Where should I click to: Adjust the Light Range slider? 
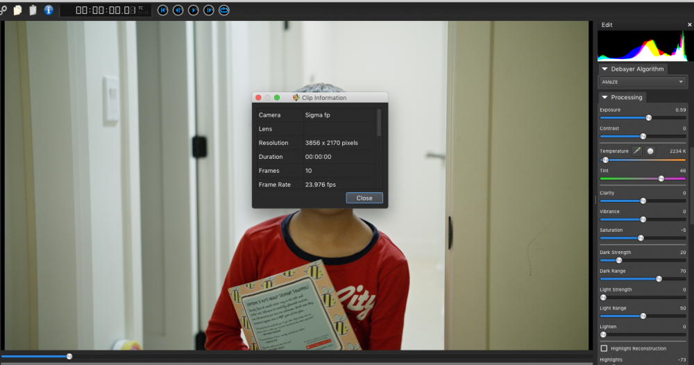[x=643, y=316]
